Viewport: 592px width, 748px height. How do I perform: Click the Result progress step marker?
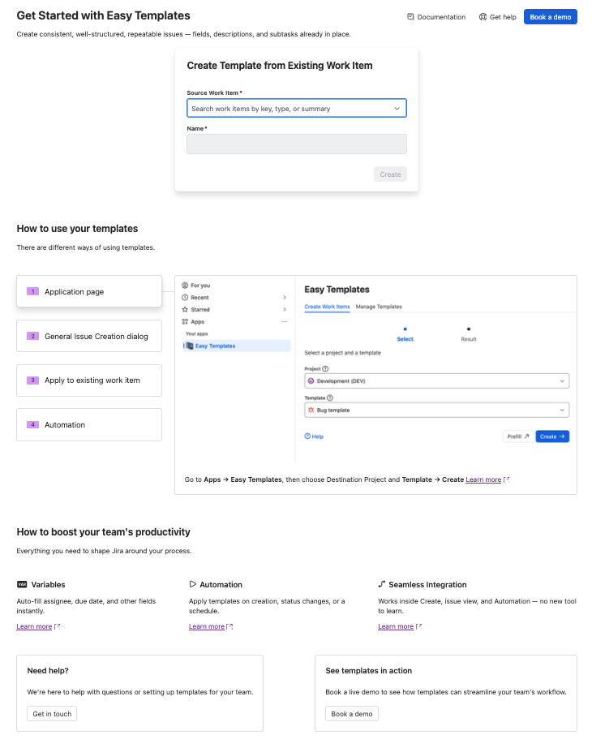tap(469, 329)
